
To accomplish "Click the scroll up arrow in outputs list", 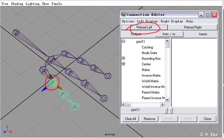I will tap(167, 41).
